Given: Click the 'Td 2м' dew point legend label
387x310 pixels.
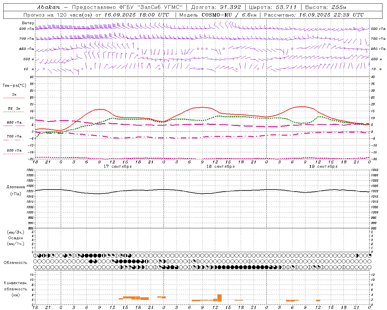Looking at the screenshot, I should tap(14, 108).
